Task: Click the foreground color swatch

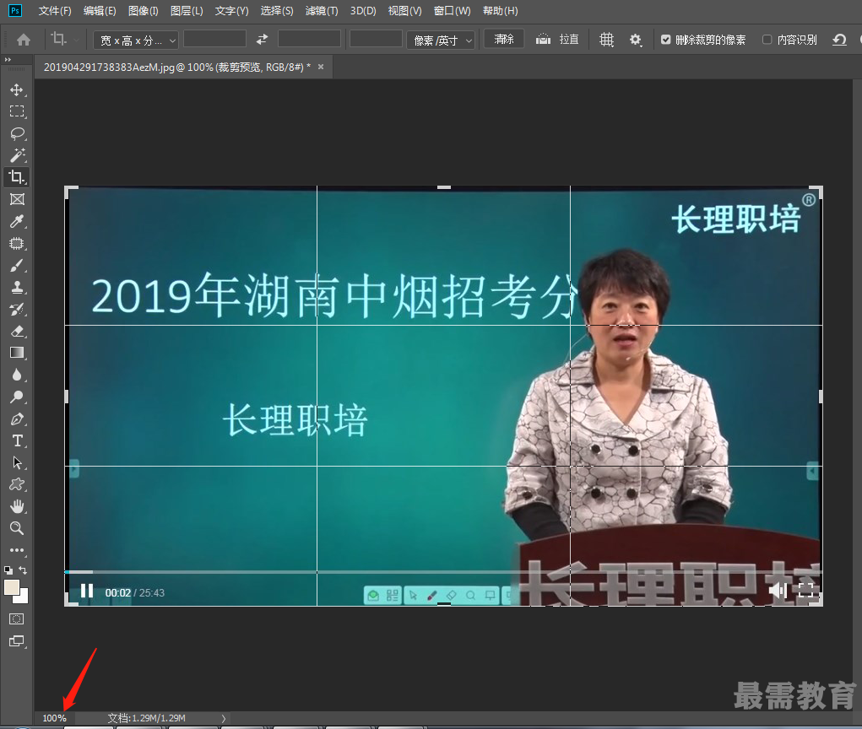Action: click(x=11, y=586)
